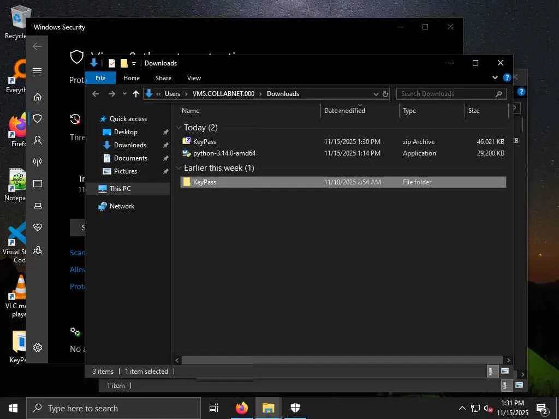
Task: Go to Home in Windows Security sidebar
Action: [38, 97]
